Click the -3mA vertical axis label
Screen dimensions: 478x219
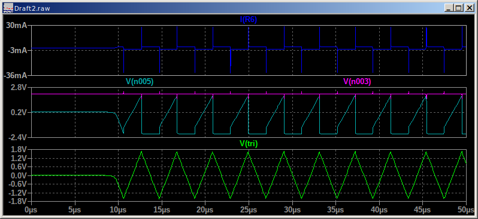click(x=18, y=50)
